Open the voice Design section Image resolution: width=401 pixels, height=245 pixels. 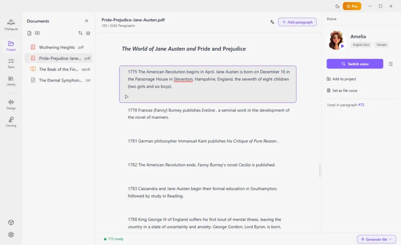pos(11,104)
